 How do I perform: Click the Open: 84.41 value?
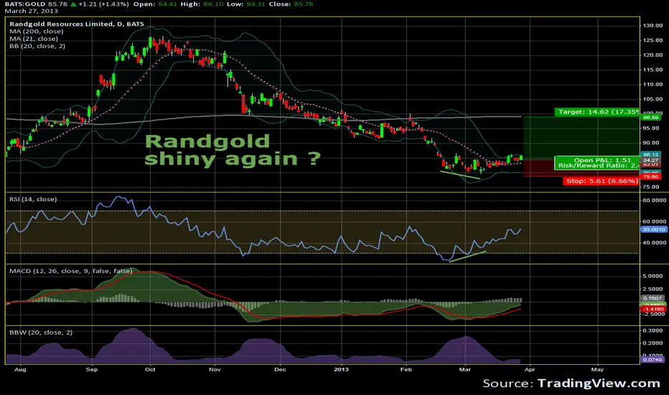(x=155, y=4)
